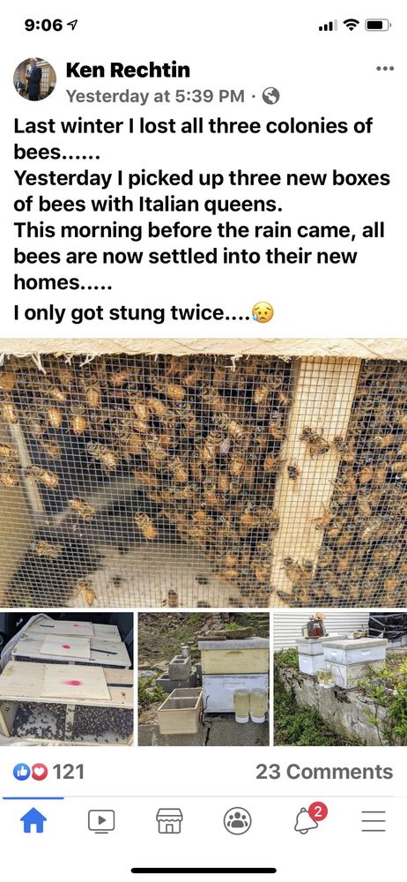View photo of yellow hive box
The image size is (407, 882).
pos(203,679)
